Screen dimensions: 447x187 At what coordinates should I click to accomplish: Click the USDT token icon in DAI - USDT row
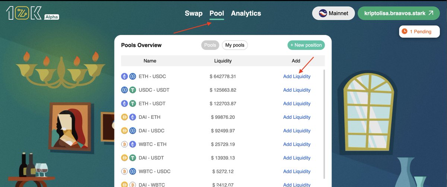(133, 158)
